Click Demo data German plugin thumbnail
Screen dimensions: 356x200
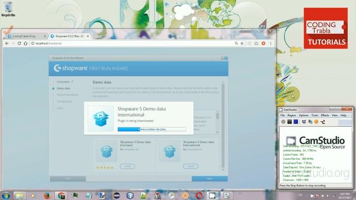pos(106,151)
